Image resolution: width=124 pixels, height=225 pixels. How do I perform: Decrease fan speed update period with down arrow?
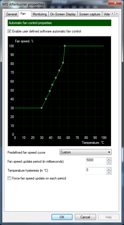(x=109, y=163)
